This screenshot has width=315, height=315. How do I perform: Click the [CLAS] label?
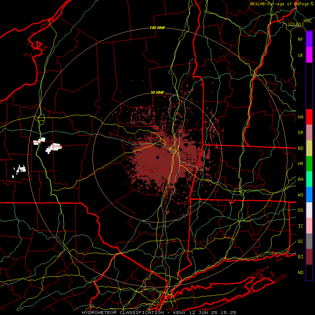(296, 24)
